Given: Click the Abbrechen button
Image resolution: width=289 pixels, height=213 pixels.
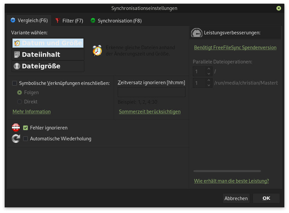Looking at the screenshot, I should point(236,198).
